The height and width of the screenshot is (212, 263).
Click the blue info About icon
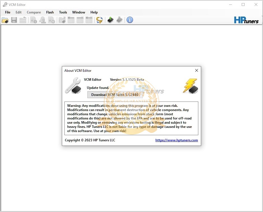point(130,20)
